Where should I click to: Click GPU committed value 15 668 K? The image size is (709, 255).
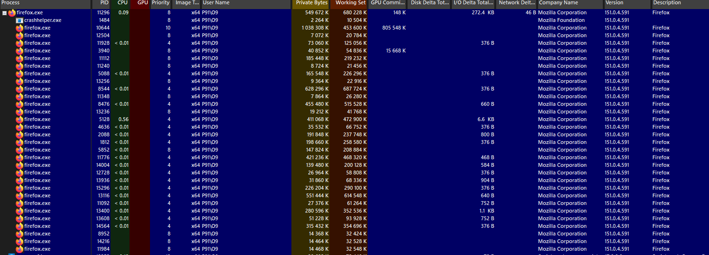(x=396, y=51)
